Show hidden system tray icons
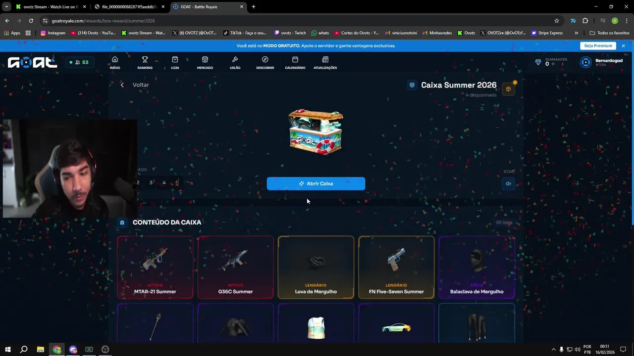 point(554,350)
